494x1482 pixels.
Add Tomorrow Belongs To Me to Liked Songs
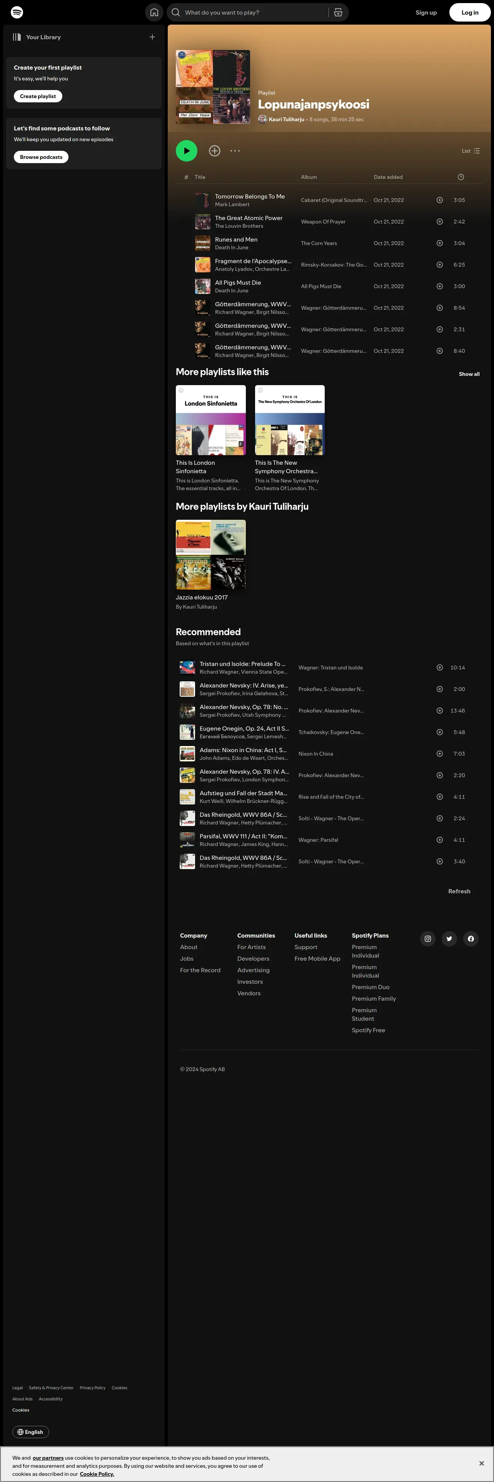click(439, 200)
